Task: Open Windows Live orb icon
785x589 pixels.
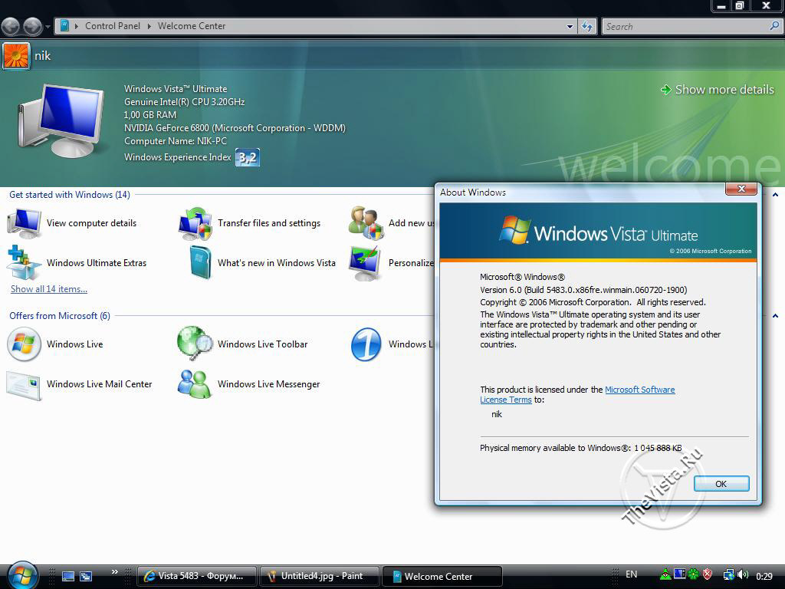Action: click(x=24, y=344)
